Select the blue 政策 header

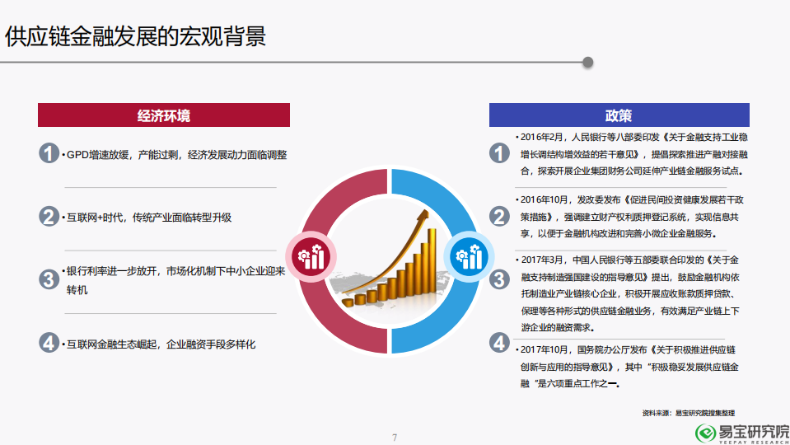(x=619, y=115)
